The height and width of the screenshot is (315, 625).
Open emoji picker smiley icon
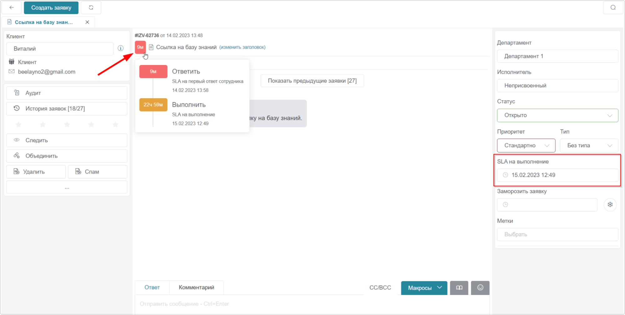(480, 287)
